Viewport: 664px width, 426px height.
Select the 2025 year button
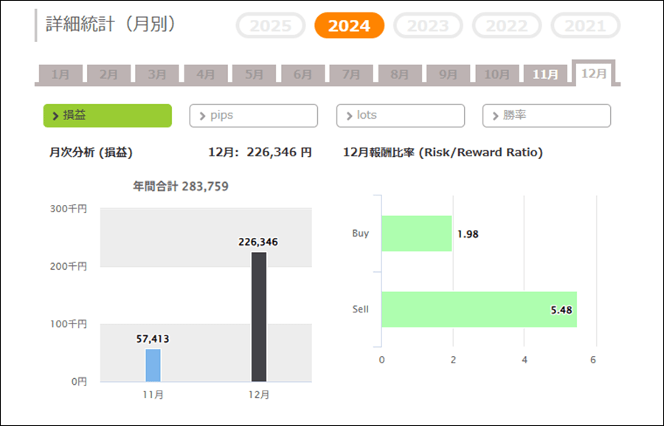[271, 26]
